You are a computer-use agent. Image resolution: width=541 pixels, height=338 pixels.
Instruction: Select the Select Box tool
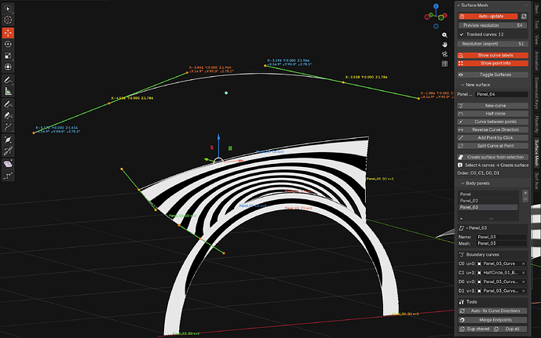[8, 9]
